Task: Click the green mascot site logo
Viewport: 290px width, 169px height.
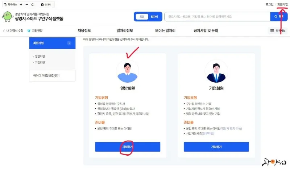Action: pos(8,17)
